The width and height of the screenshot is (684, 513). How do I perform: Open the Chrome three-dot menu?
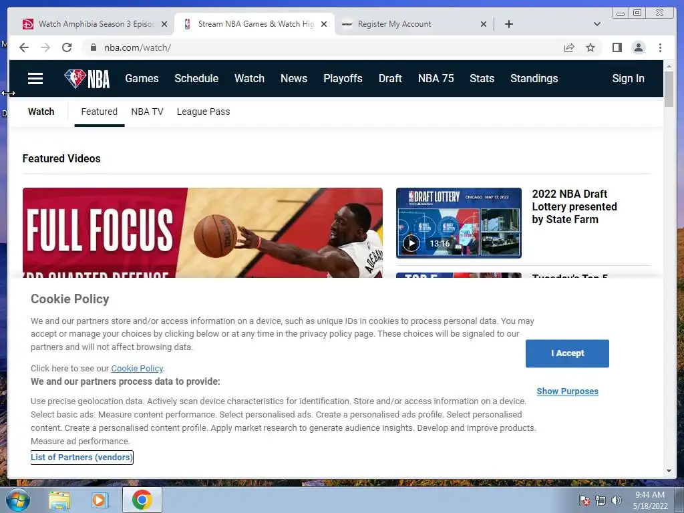(x=660, y=47)
